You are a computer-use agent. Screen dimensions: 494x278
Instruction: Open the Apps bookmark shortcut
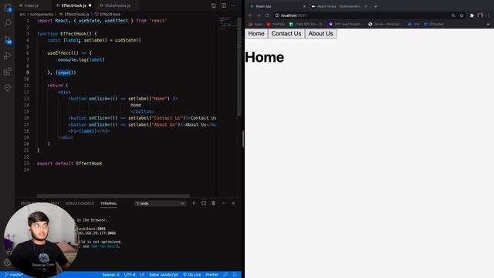(x=255, y=24)
